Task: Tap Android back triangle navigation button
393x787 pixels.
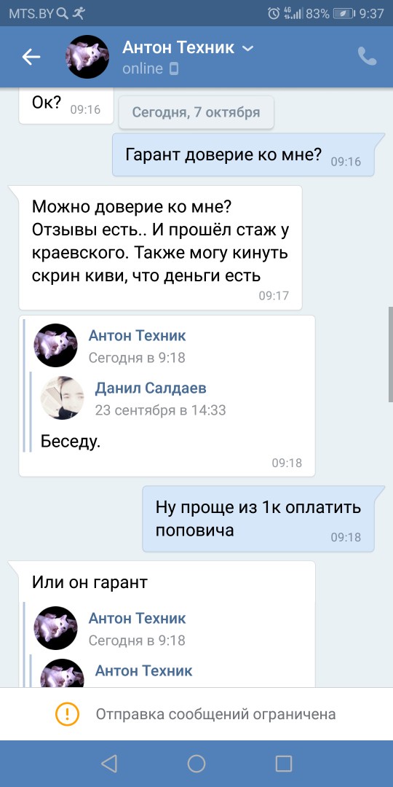Action: pyautogui.click(x=108, y=764)
